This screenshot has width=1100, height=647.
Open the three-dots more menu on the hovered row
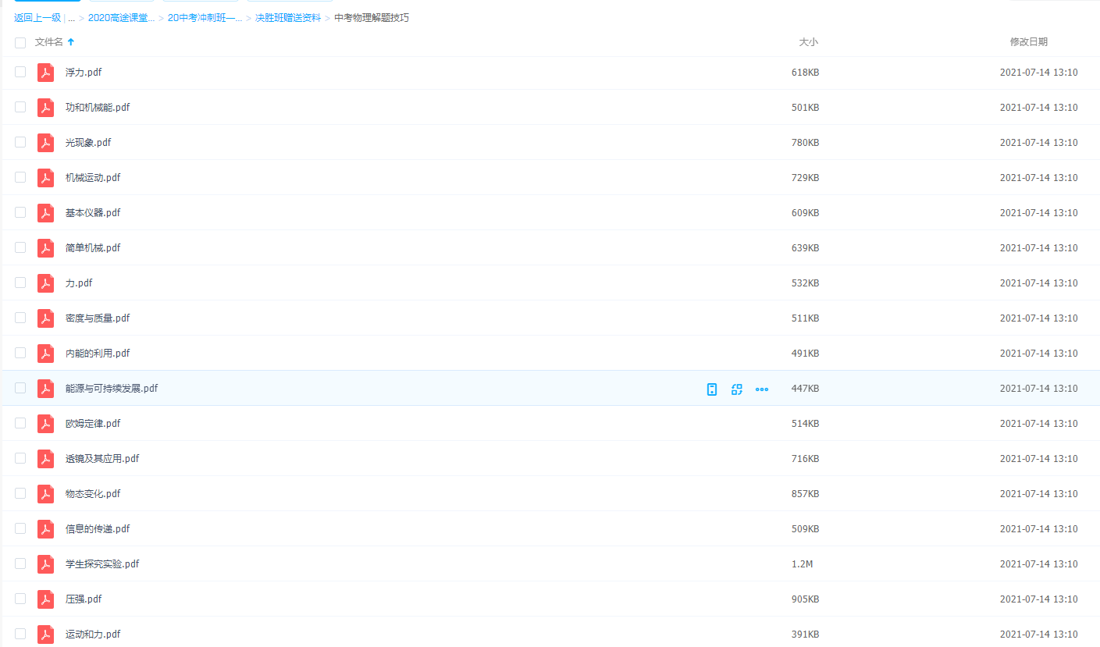point(762,389)
